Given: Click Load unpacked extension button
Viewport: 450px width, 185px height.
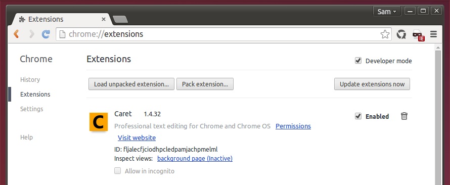Looking at the screenshot, I should 131,84.
